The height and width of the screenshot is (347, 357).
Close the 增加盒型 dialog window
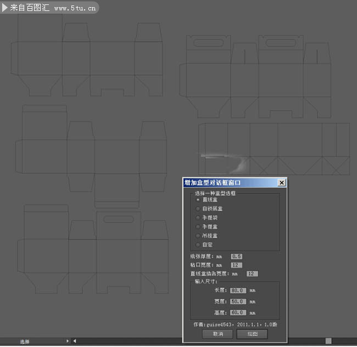click(281, 183)
